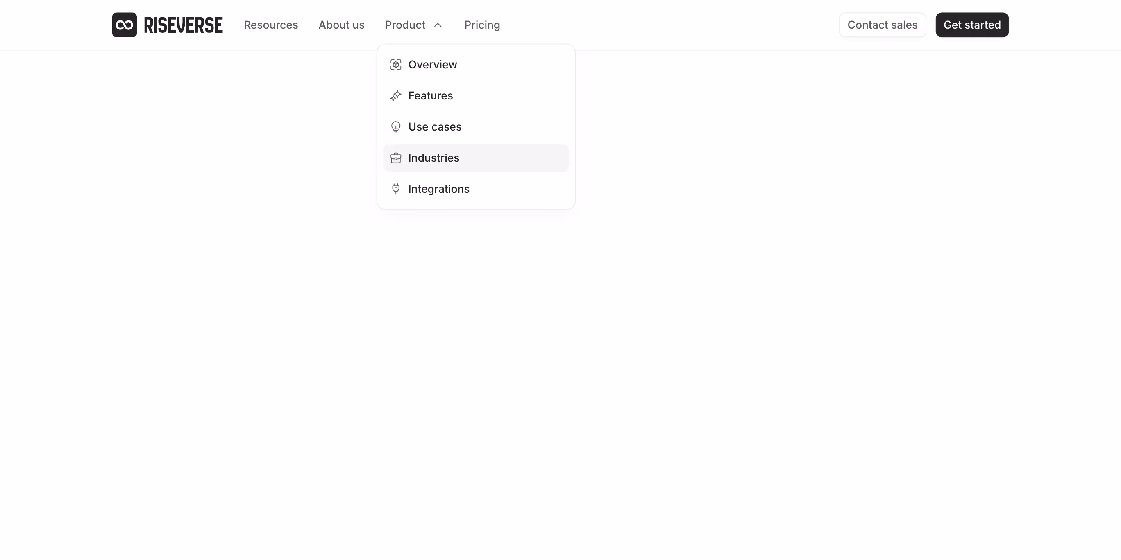Screen dimensions: 1121x560
Task: Collapse the Product dropdown chevron
Action: (438, 25)
